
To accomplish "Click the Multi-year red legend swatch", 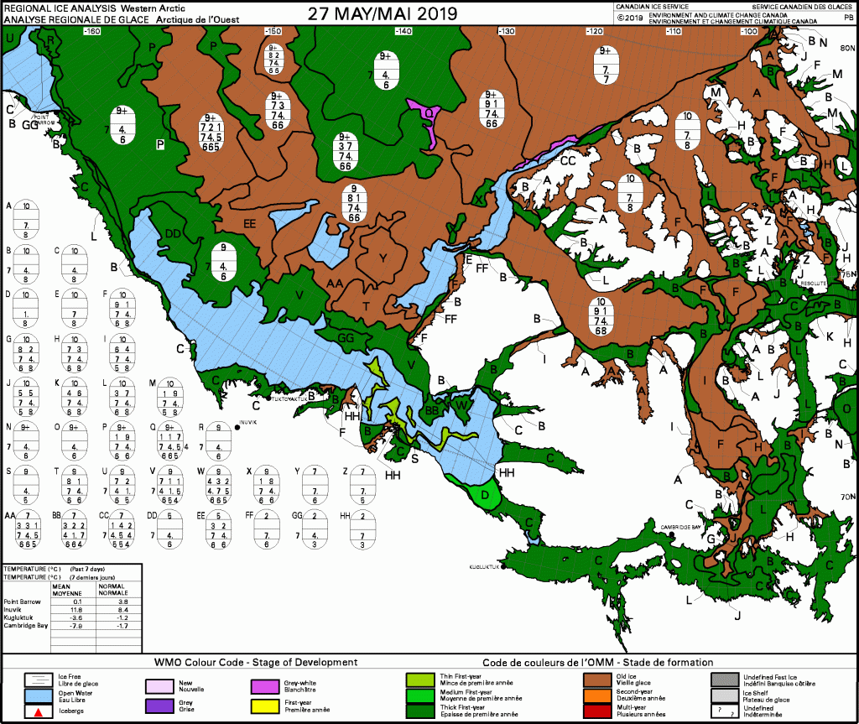I will pyautogui.click(x=598, y=711).
